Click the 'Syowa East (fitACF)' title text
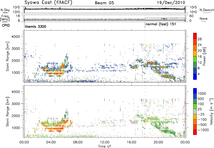The width and height of the screenshot is (214, 148). click(48, 3)
